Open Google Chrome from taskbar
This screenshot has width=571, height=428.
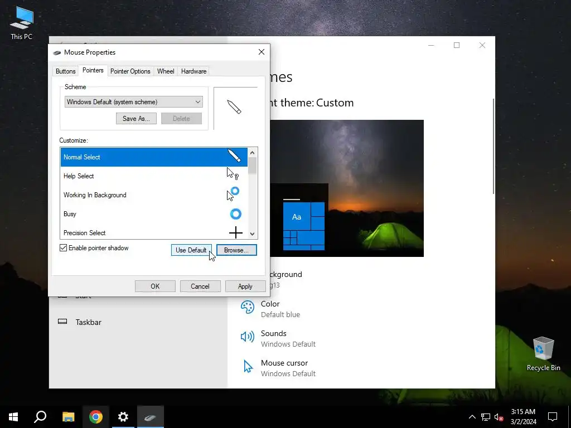[x=96, y=417]
